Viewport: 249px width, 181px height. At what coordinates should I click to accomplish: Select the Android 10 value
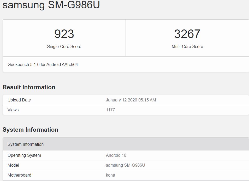point(116,155)
